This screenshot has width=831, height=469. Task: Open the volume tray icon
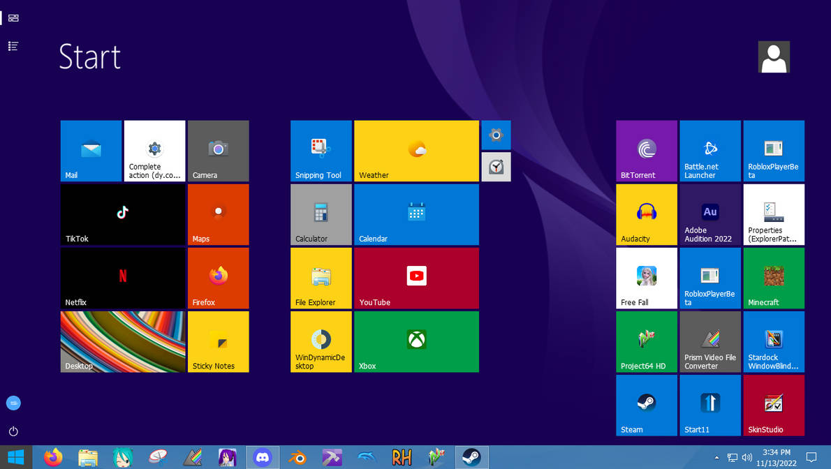(747, 457)
